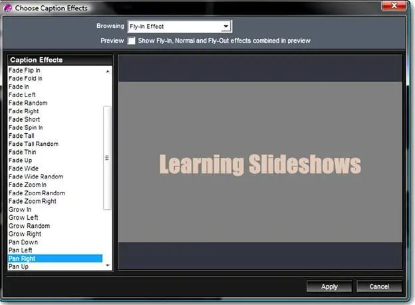This screenshot has height=305, width=415.
Task: Click the caption effects scrollbar thumb
Action: click(x=108, y=158)
